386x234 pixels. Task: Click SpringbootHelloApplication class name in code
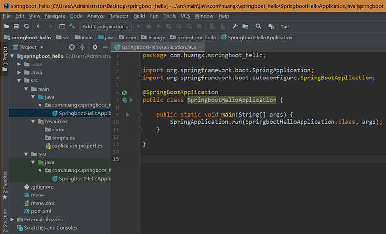pos(232,100)
